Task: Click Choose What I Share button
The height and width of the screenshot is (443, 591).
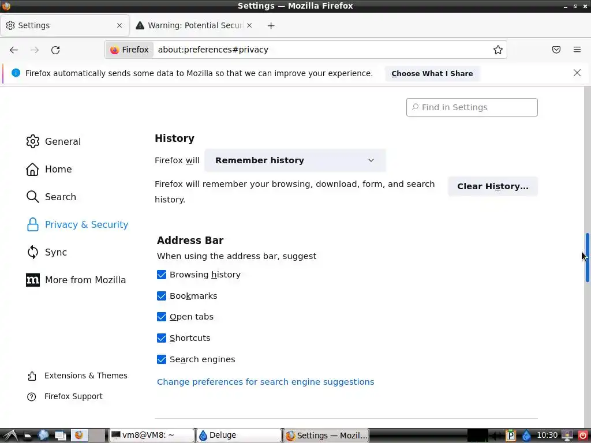Action: [x=432, y=73]
